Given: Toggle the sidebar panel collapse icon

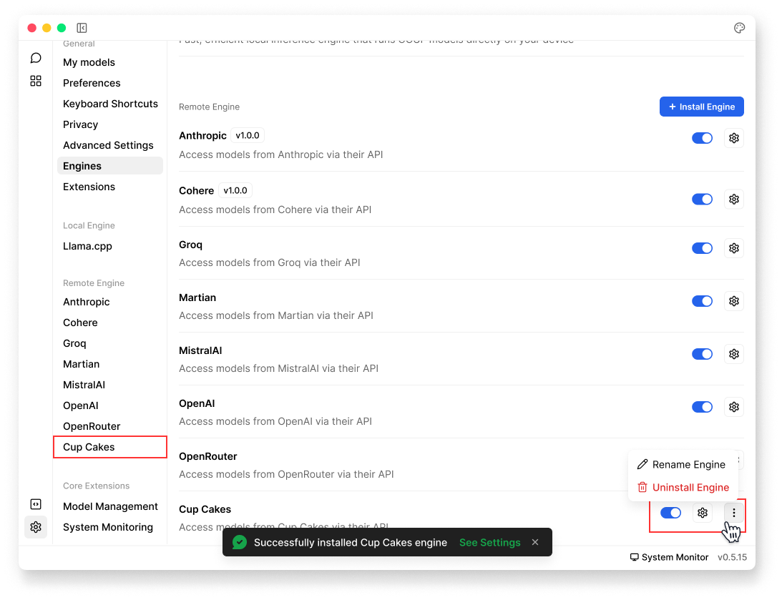Looking at the screenshot, I should click(82, 28).
